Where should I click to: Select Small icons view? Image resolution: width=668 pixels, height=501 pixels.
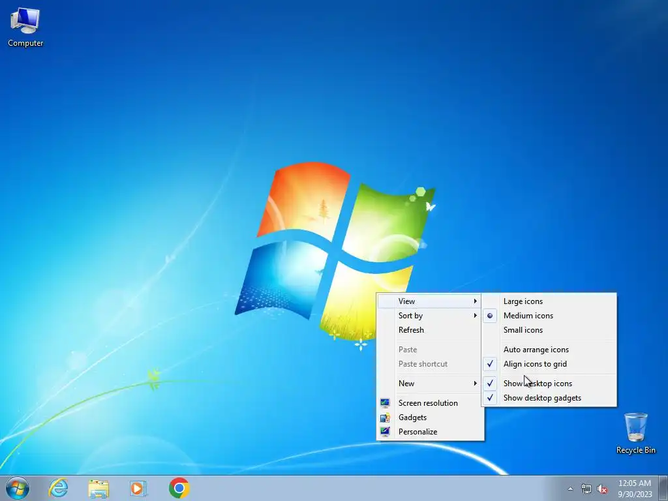549,330
